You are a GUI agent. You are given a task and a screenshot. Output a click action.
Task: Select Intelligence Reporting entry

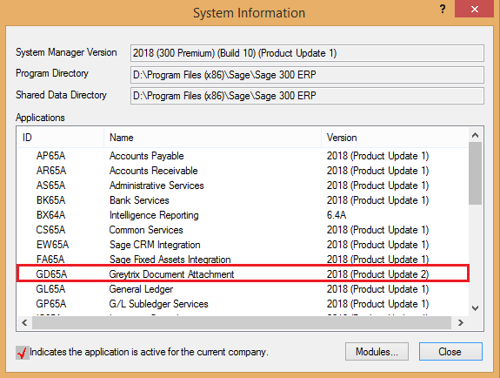154,215
